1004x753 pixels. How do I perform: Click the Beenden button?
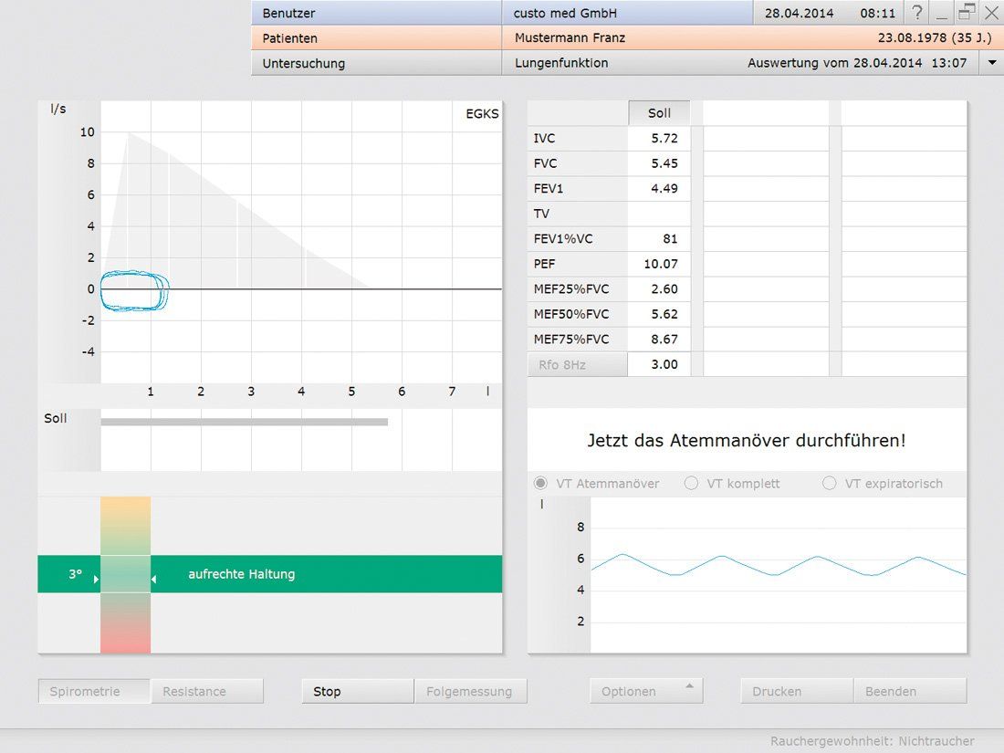coord(909,691)
